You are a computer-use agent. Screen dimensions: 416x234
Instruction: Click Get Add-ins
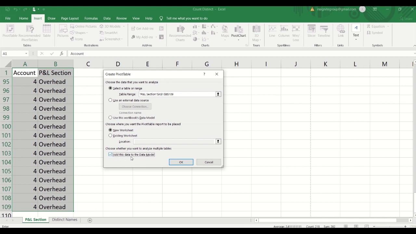pyautogui.click(x=142, y=29)
